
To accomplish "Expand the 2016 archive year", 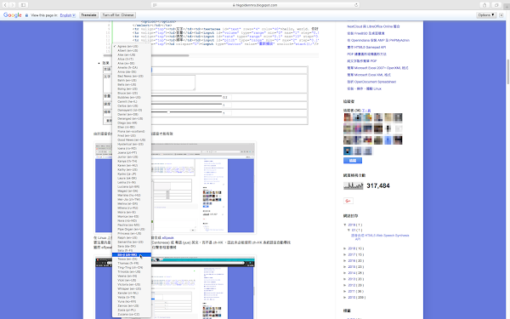I will pos(345,261).
